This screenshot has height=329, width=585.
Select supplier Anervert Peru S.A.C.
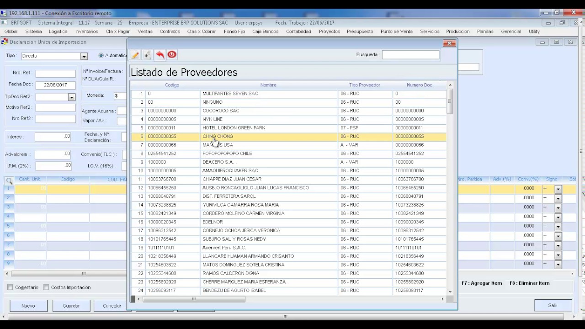pyautogui.click(x=288, y=248)
